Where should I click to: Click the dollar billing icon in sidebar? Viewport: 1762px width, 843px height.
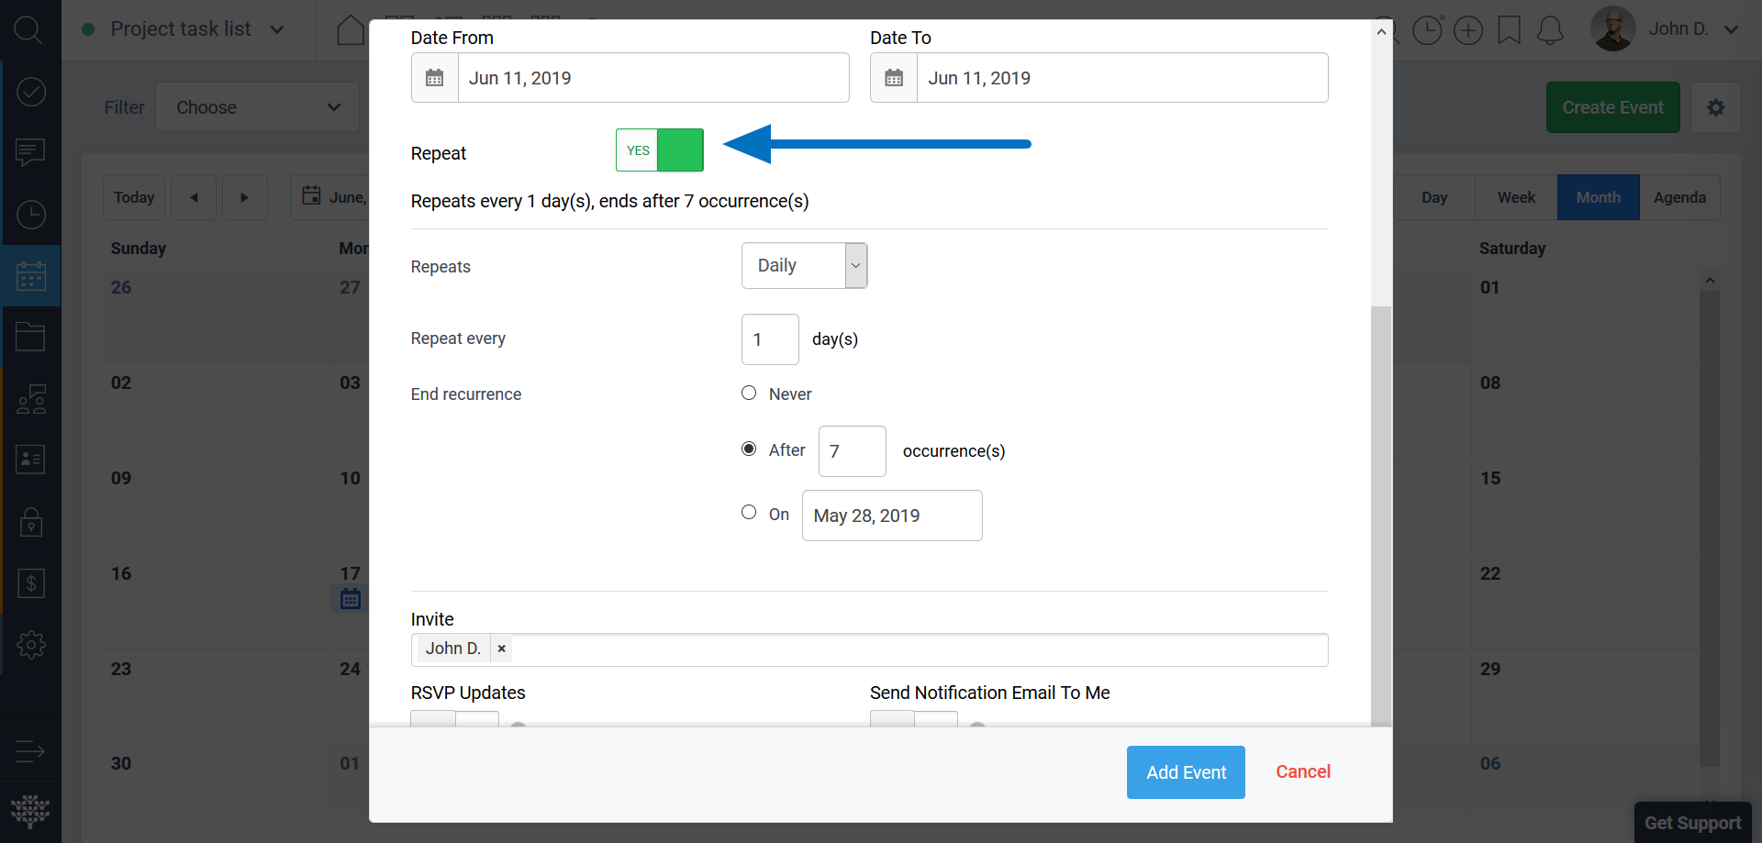point(30,583)
